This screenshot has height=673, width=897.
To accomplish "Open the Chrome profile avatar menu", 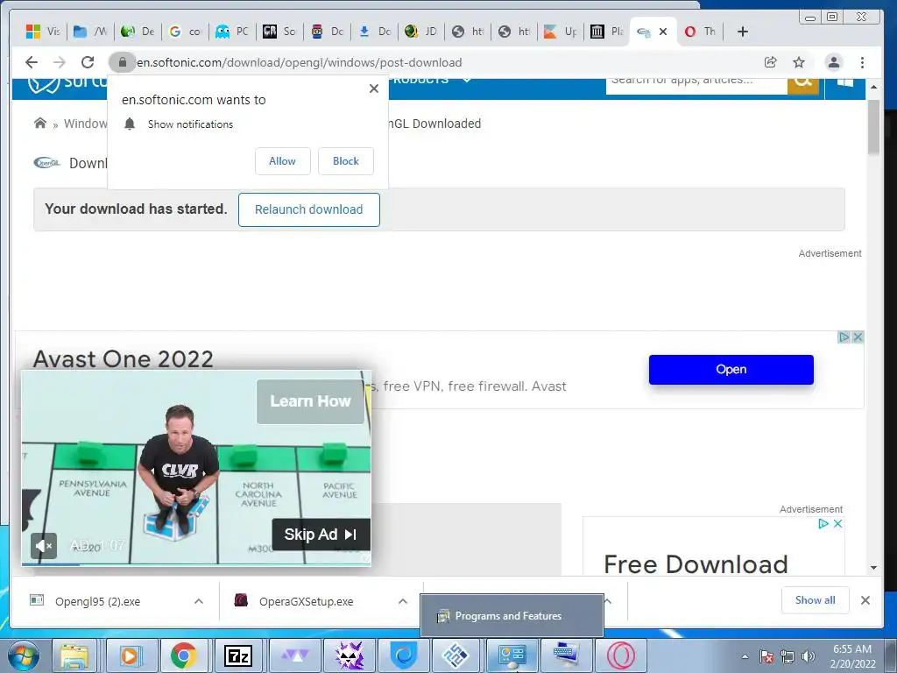I will coord(834,62).
